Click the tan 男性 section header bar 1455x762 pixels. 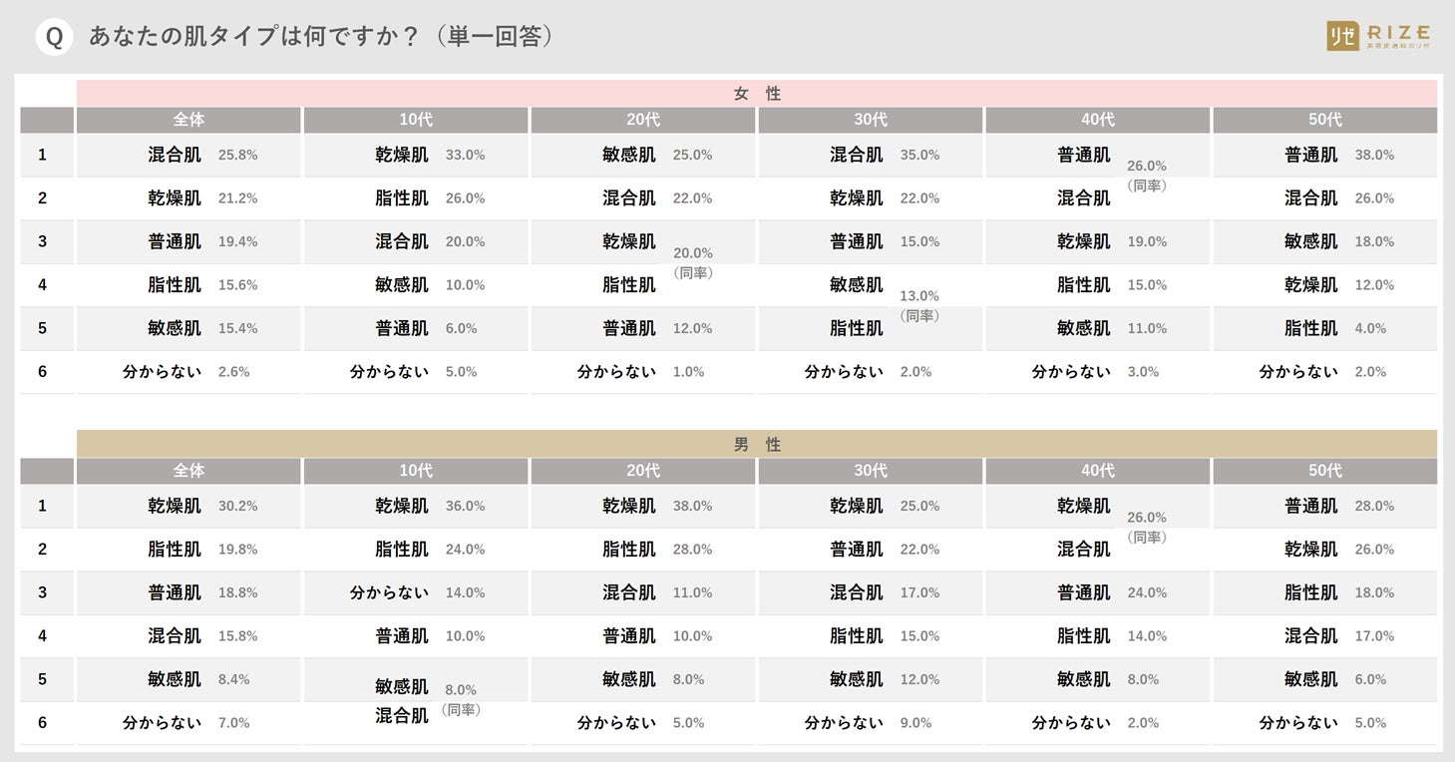(756, 445)
